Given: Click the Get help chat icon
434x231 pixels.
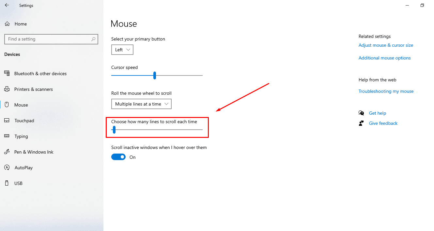Looking at the screenshot, I should (x=361, y=113).
